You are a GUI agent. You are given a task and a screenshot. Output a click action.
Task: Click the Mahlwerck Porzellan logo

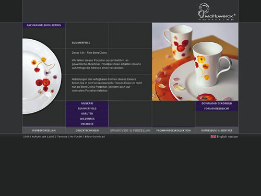click(217, 11)
